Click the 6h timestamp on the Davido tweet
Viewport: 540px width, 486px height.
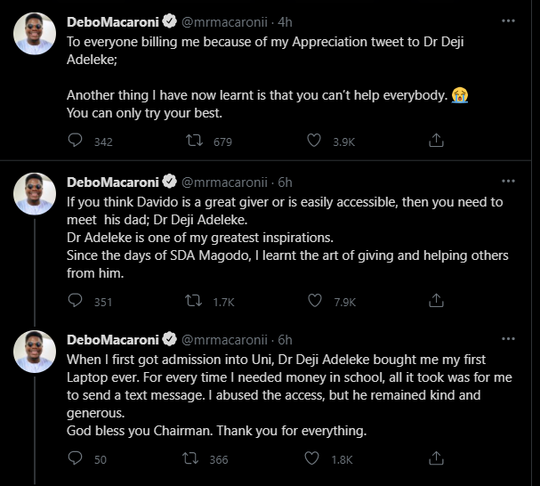285,180
